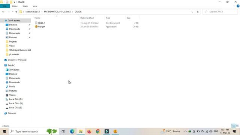Select This PC in navigation pane

11,65
